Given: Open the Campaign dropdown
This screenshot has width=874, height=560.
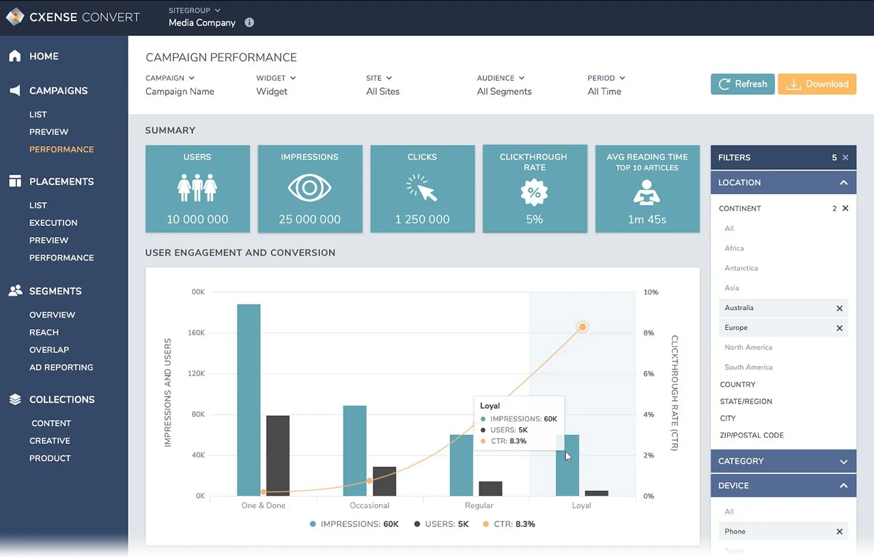Looking at the screenshot, I should pos(170,78).
